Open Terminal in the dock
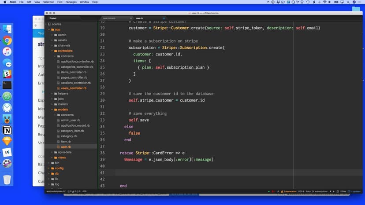The width and height of the screenshot is (365, 205). [7, 85]
